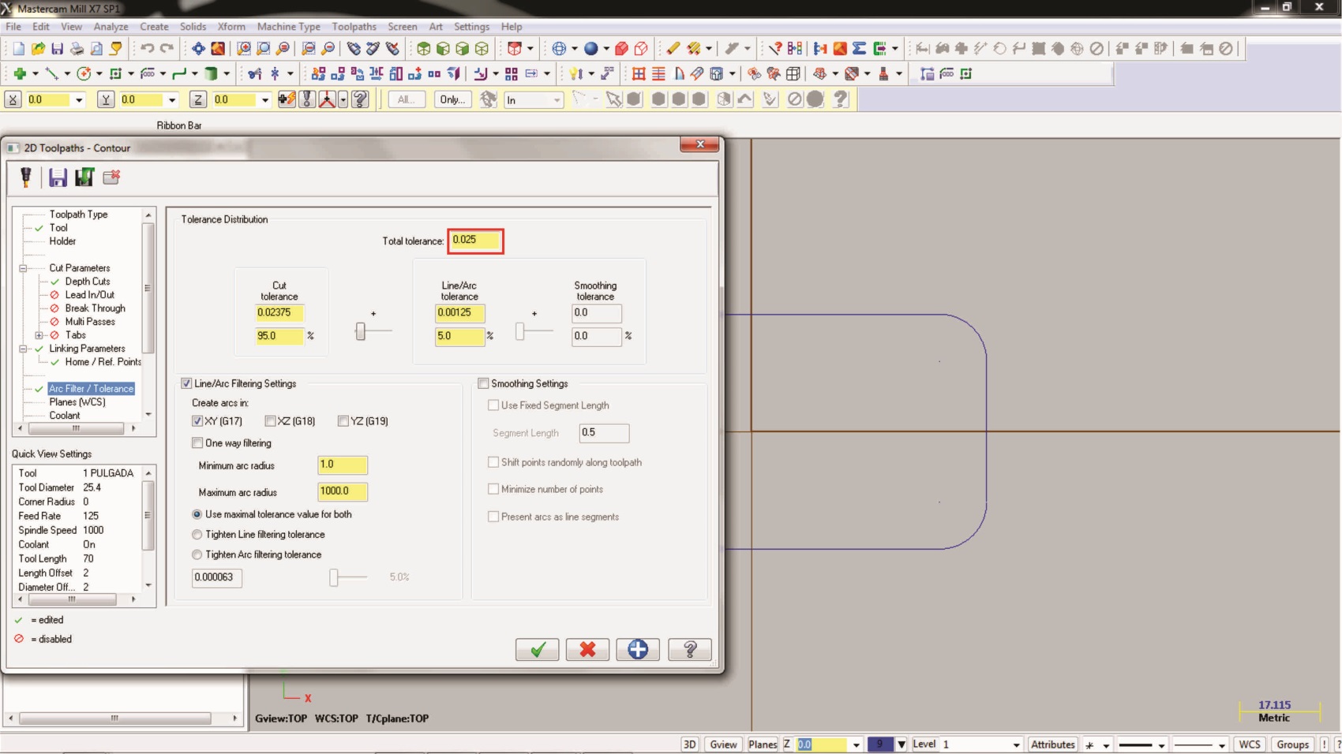This screenshot has width=1342, height=754.
Task: Click the blue shaded sphere icon
Action: coord(590,49)
